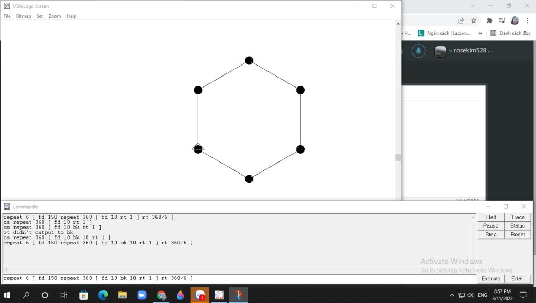Click the Status button
Viewport: 536px width, 303px height.
[x=518, y=225]
